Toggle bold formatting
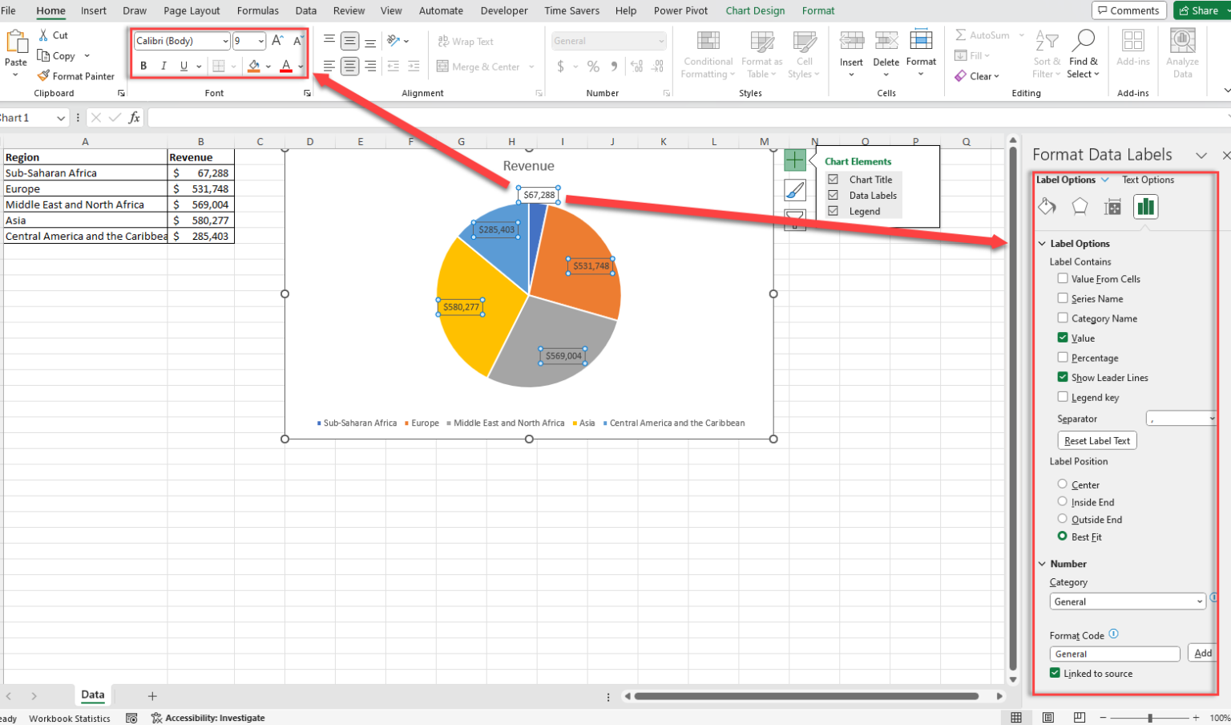 click(x=143, y=65)
